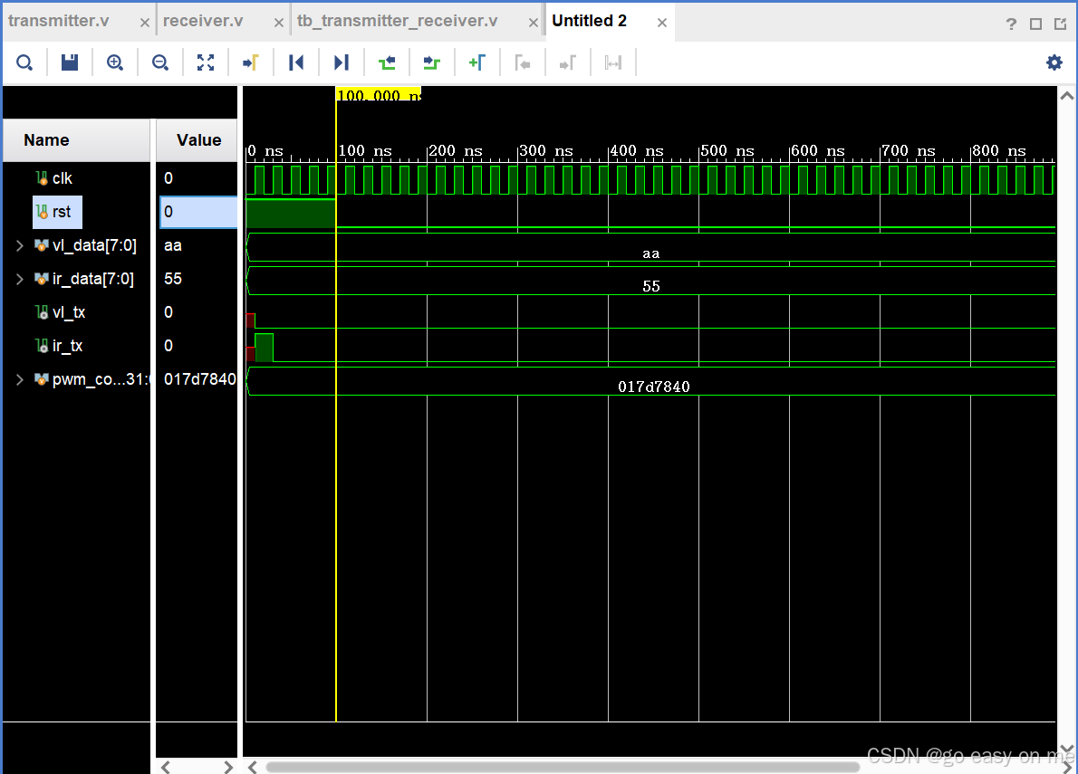The image size is (1078, 774).
Task: Save the waveform configuration
Action: [x=70, y=62]
